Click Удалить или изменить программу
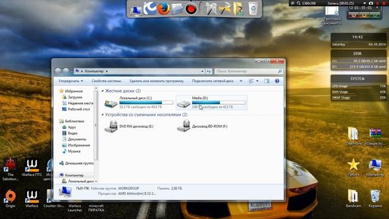The height and width of the screenshot is (219, 389). coord(156,81)
